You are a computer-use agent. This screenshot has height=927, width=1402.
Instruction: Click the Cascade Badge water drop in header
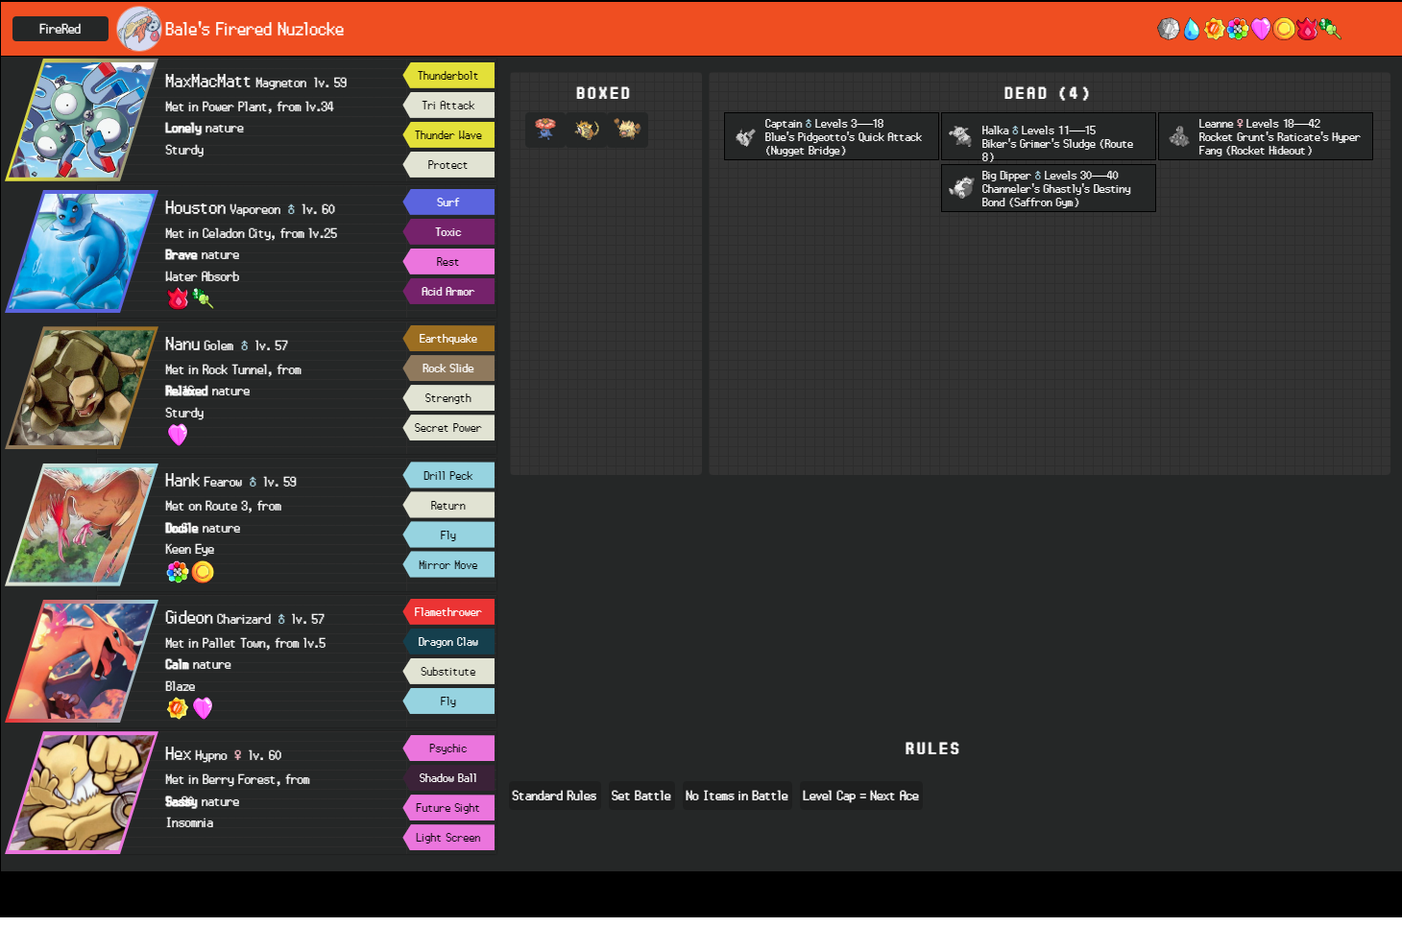tap(1192, 29)
